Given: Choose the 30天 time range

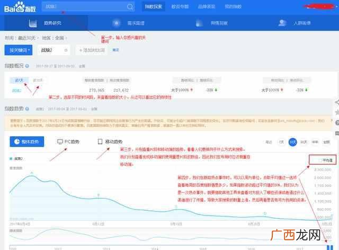Looking at the screenshot, I should click(292, 142).
